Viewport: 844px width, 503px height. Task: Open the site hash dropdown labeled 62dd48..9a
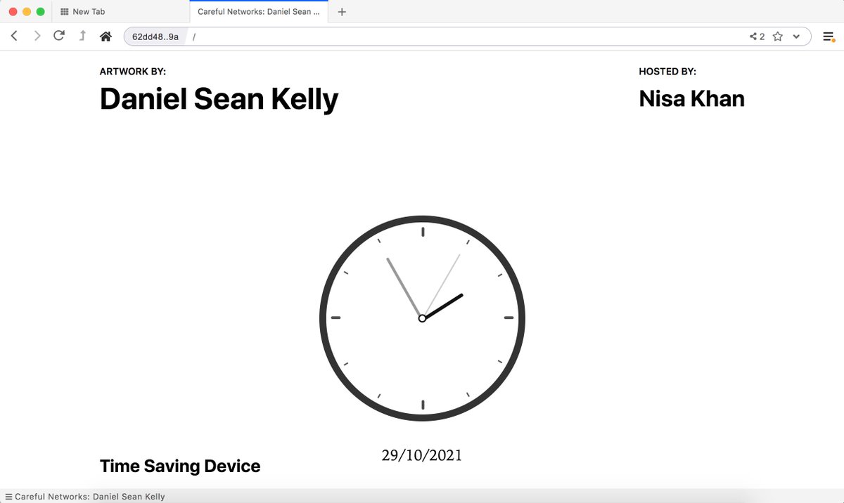154,36
